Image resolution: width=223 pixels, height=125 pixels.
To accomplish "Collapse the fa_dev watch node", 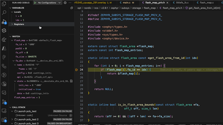I will click(14, 61).
